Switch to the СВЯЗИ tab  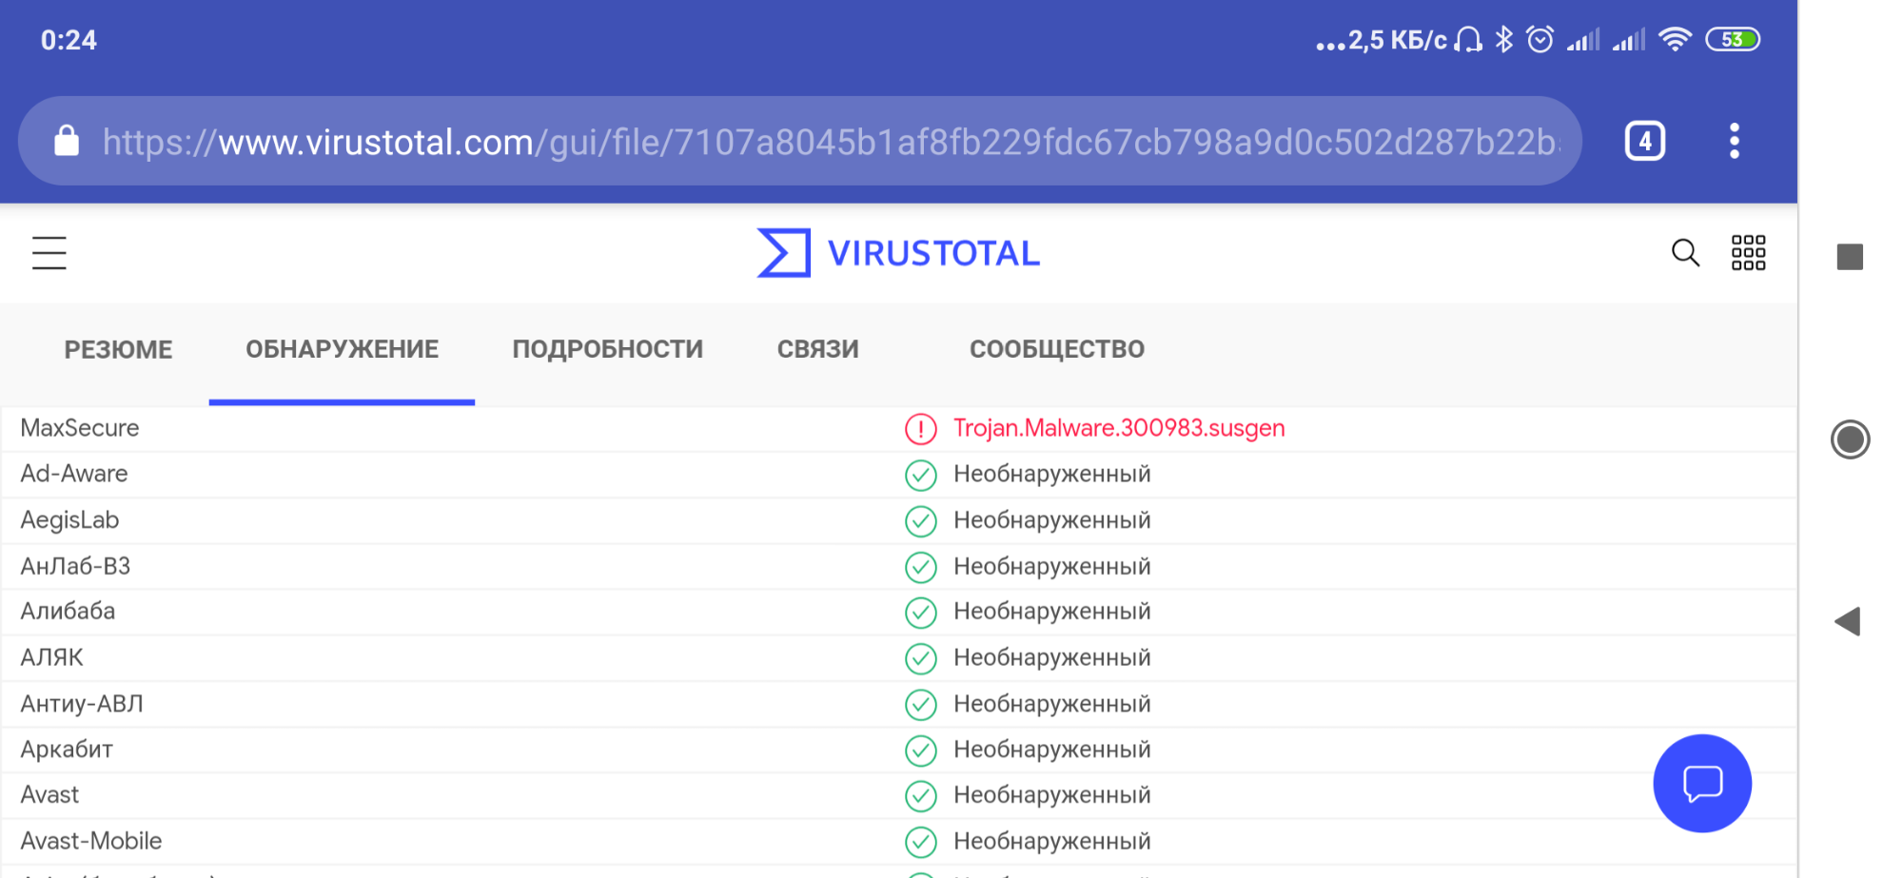(818, 349)
